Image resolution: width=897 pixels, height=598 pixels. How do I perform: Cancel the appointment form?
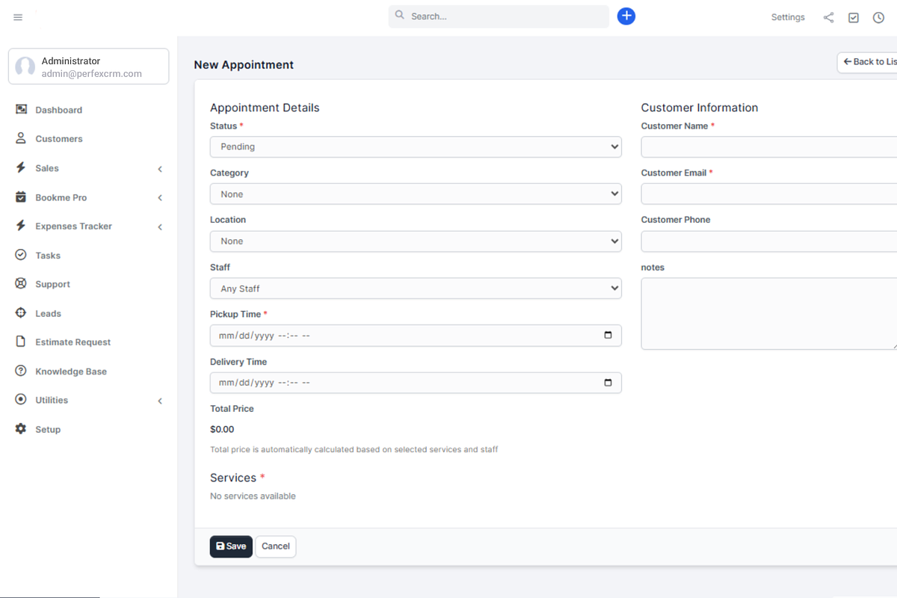pos(276,546)
